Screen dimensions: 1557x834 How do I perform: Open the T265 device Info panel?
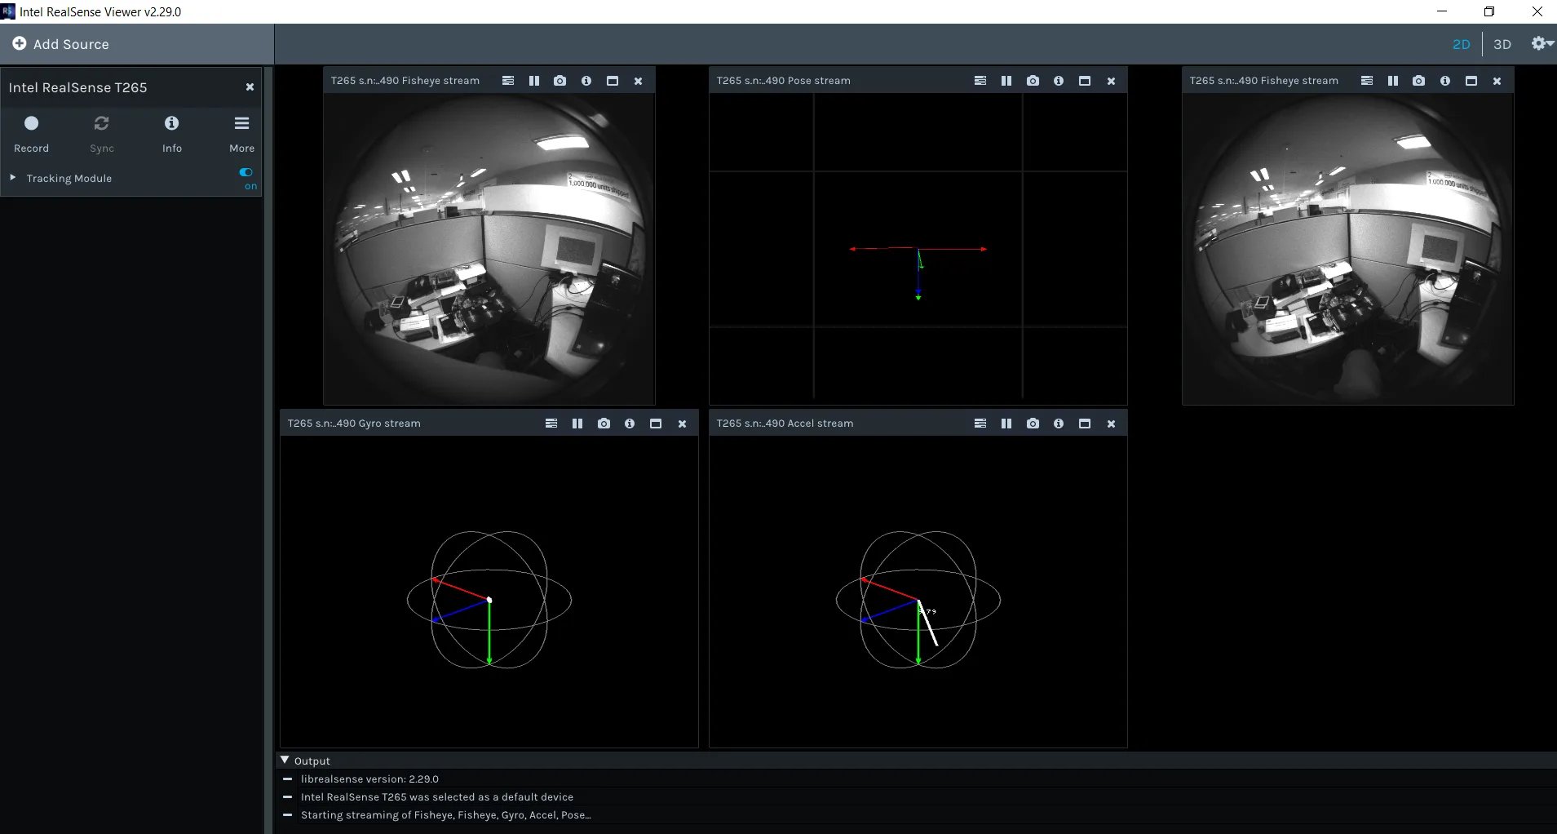click(x=171, y=134)
